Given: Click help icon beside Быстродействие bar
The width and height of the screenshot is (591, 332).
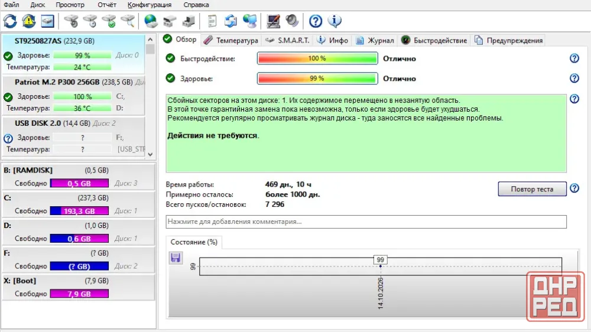Looking at the screenshot, I should coord(574,58).
